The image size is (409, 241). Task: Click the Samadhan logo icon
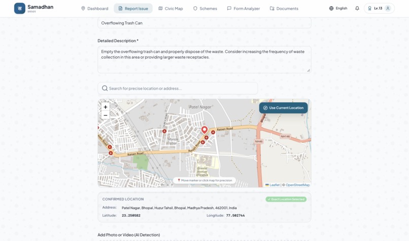(x=20, y=8)
